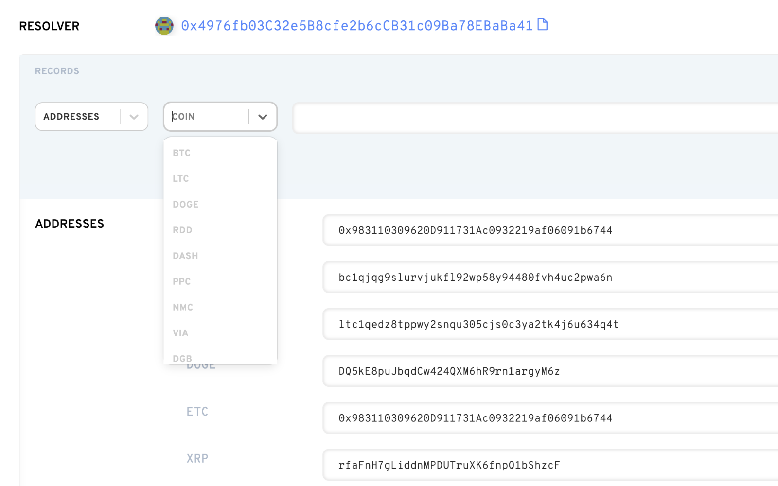Open the ADDRESSES record type dropdown
Screen dimensions: 778x486
tap(91, 117)
